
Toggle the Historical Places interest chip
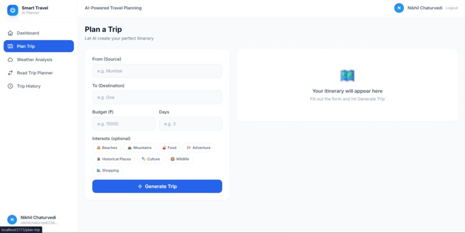pos(114,159)
